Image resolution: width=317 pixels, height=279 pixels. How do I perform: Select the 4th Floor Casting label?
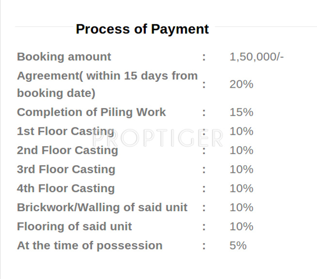[66, 188]
